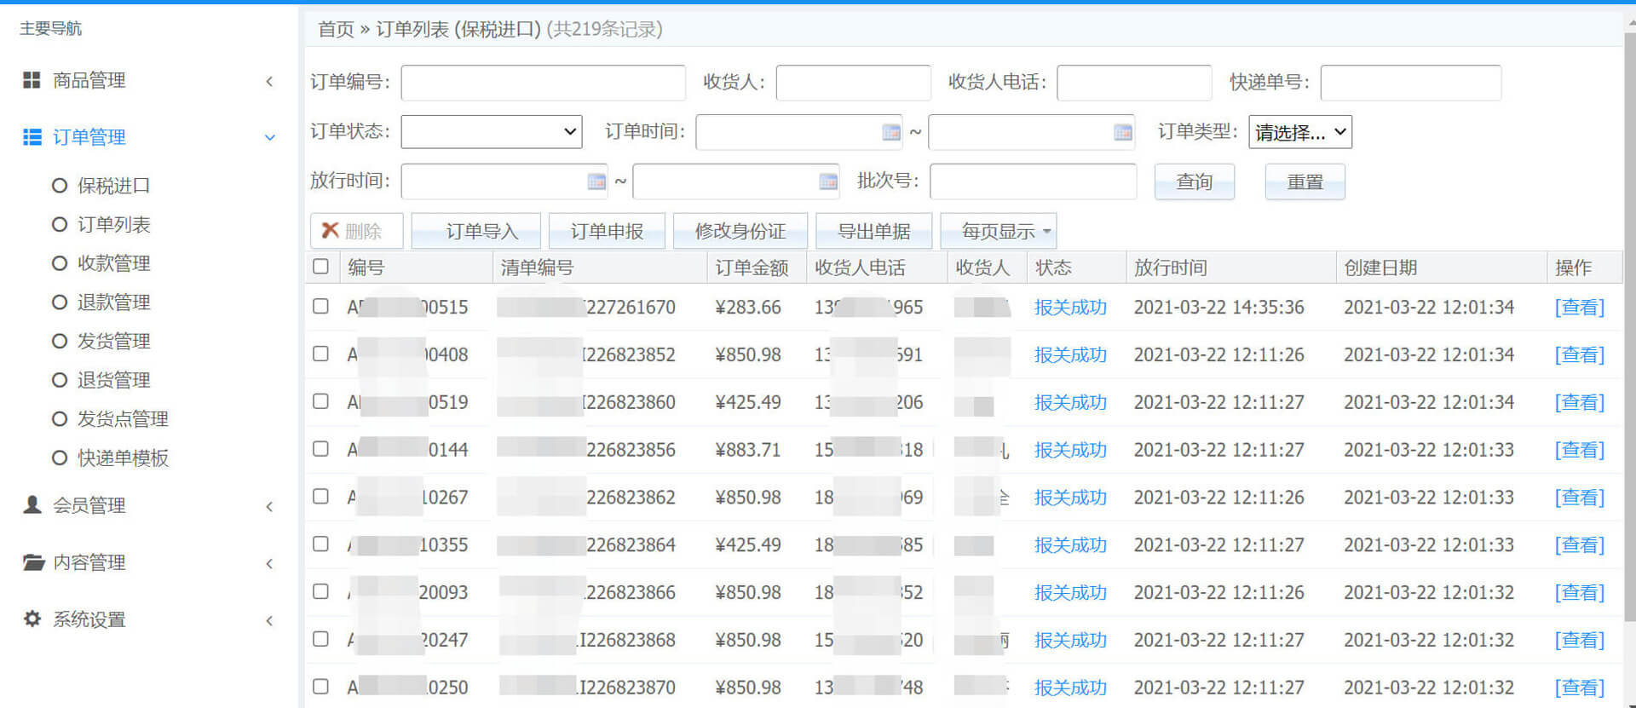This screenshot has width=1636, height=708.
Task: Expand the 每页显示 dropdown button
Action: pyautogui.click(x=999, y=231)
